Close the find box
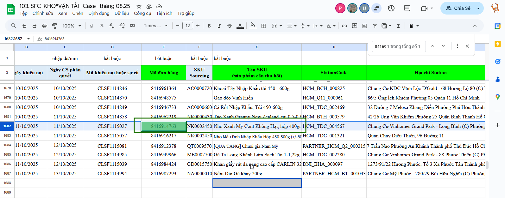Viewport: 505px width, 198px height. [467, 46]
